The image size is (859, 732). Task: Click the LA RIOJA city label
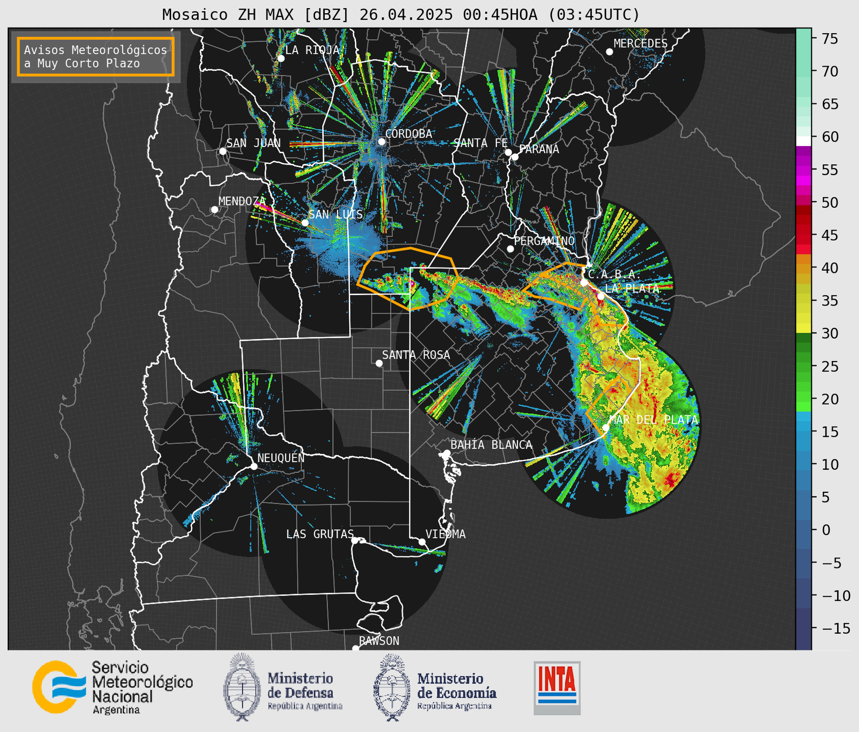(x=312, y=50)
